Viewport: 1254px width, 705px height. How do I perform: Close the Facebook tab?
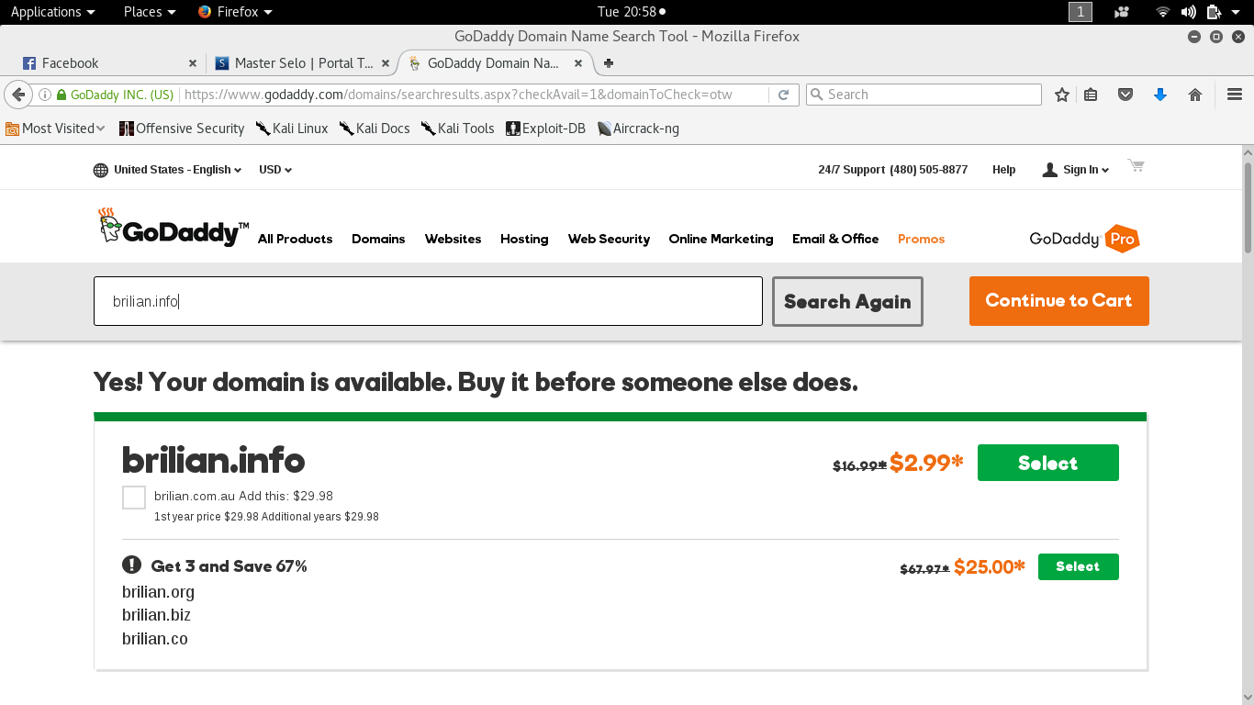[193, 63]
